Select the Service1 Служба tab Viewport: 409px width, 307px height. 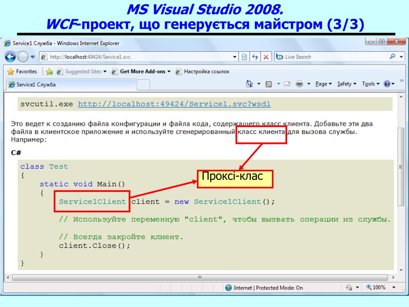coord(71,85)
